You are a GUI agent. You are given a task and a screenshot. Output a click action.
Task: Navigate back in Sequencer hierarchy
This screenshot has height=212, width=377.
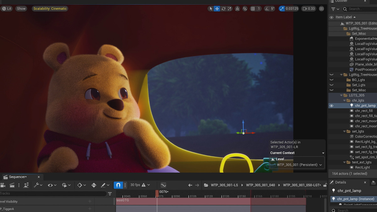click(190, 185)
